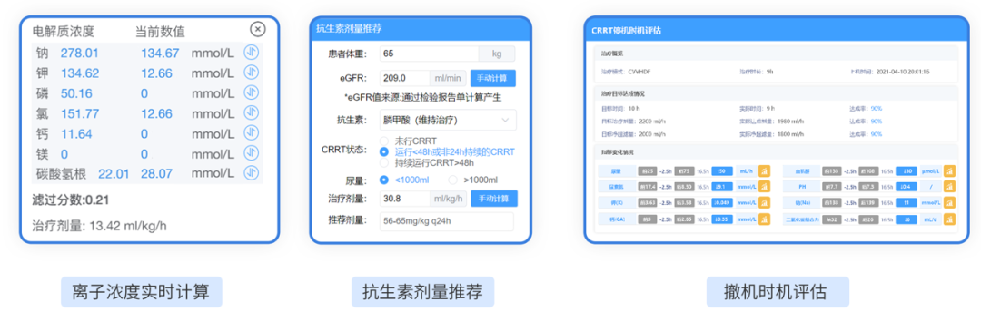Open the chart icon for the 钾(K) indicator
This screenshot has height=331, width=981.
click(765, 202)
